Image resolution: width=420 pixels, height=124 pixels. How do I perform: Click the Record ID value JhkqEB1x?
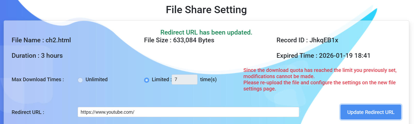pos(324,40)
